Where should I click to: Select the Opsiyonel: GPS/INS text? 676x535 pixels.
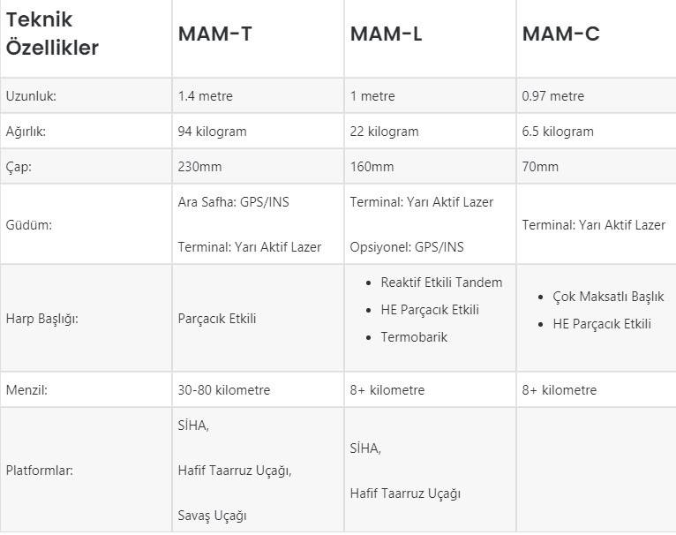pos(407,247)
